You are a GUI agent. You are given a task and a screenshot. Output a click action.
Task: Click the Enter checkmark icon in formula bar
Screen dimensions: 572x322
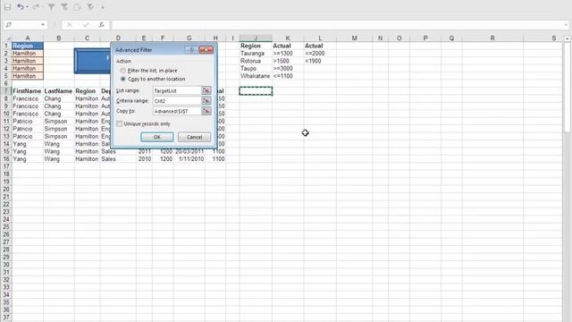tap(86, 25)
